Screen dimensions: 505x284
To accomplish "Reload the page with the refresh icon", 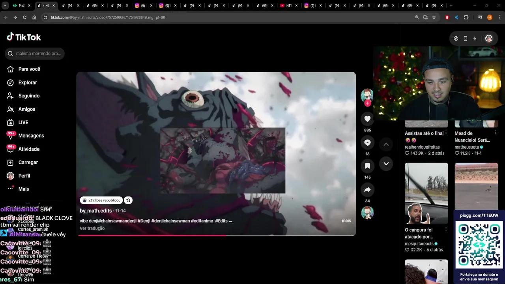I will pyautogui.click(x=24, y=17).
